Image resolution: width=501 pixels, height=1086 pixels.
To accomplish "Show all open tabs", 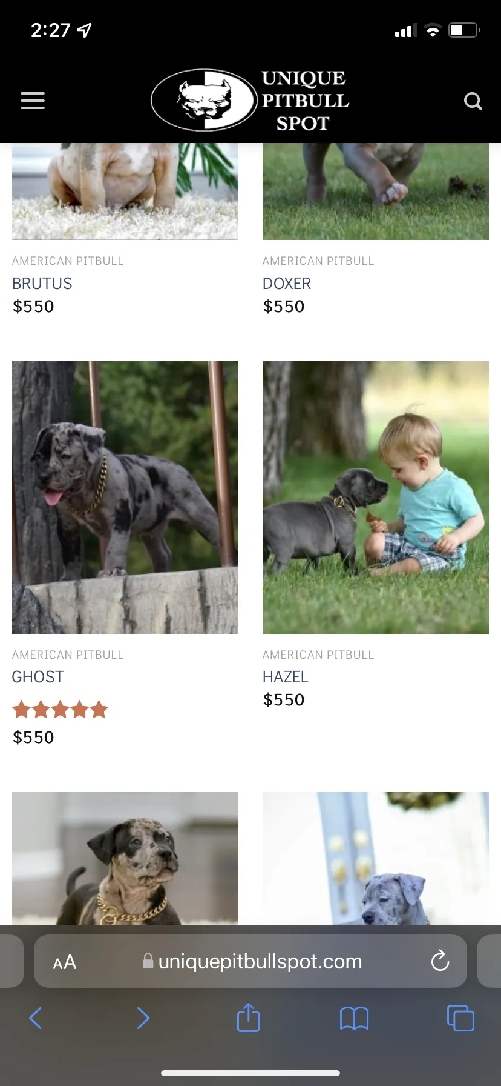I will (x=460, y=1018).
